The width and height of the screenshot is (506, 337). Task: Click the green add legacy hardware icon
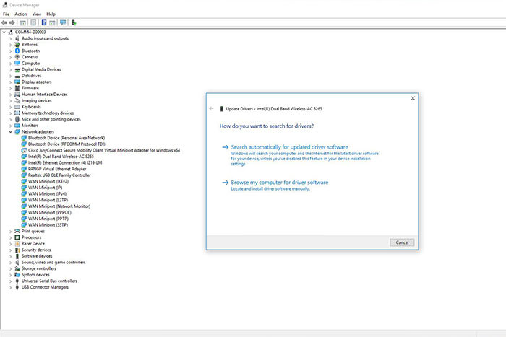[74, 22]
